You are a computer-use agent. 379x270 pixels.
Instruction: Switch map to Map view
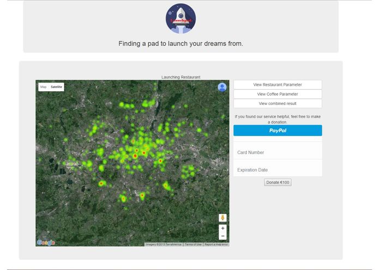tap(44, 87)
